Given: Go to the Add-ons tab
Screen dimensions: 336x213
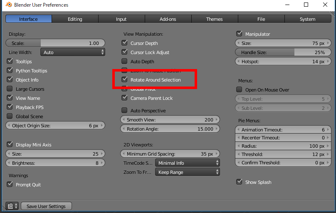Looking at the screenshot, I should tap(168, 19).
